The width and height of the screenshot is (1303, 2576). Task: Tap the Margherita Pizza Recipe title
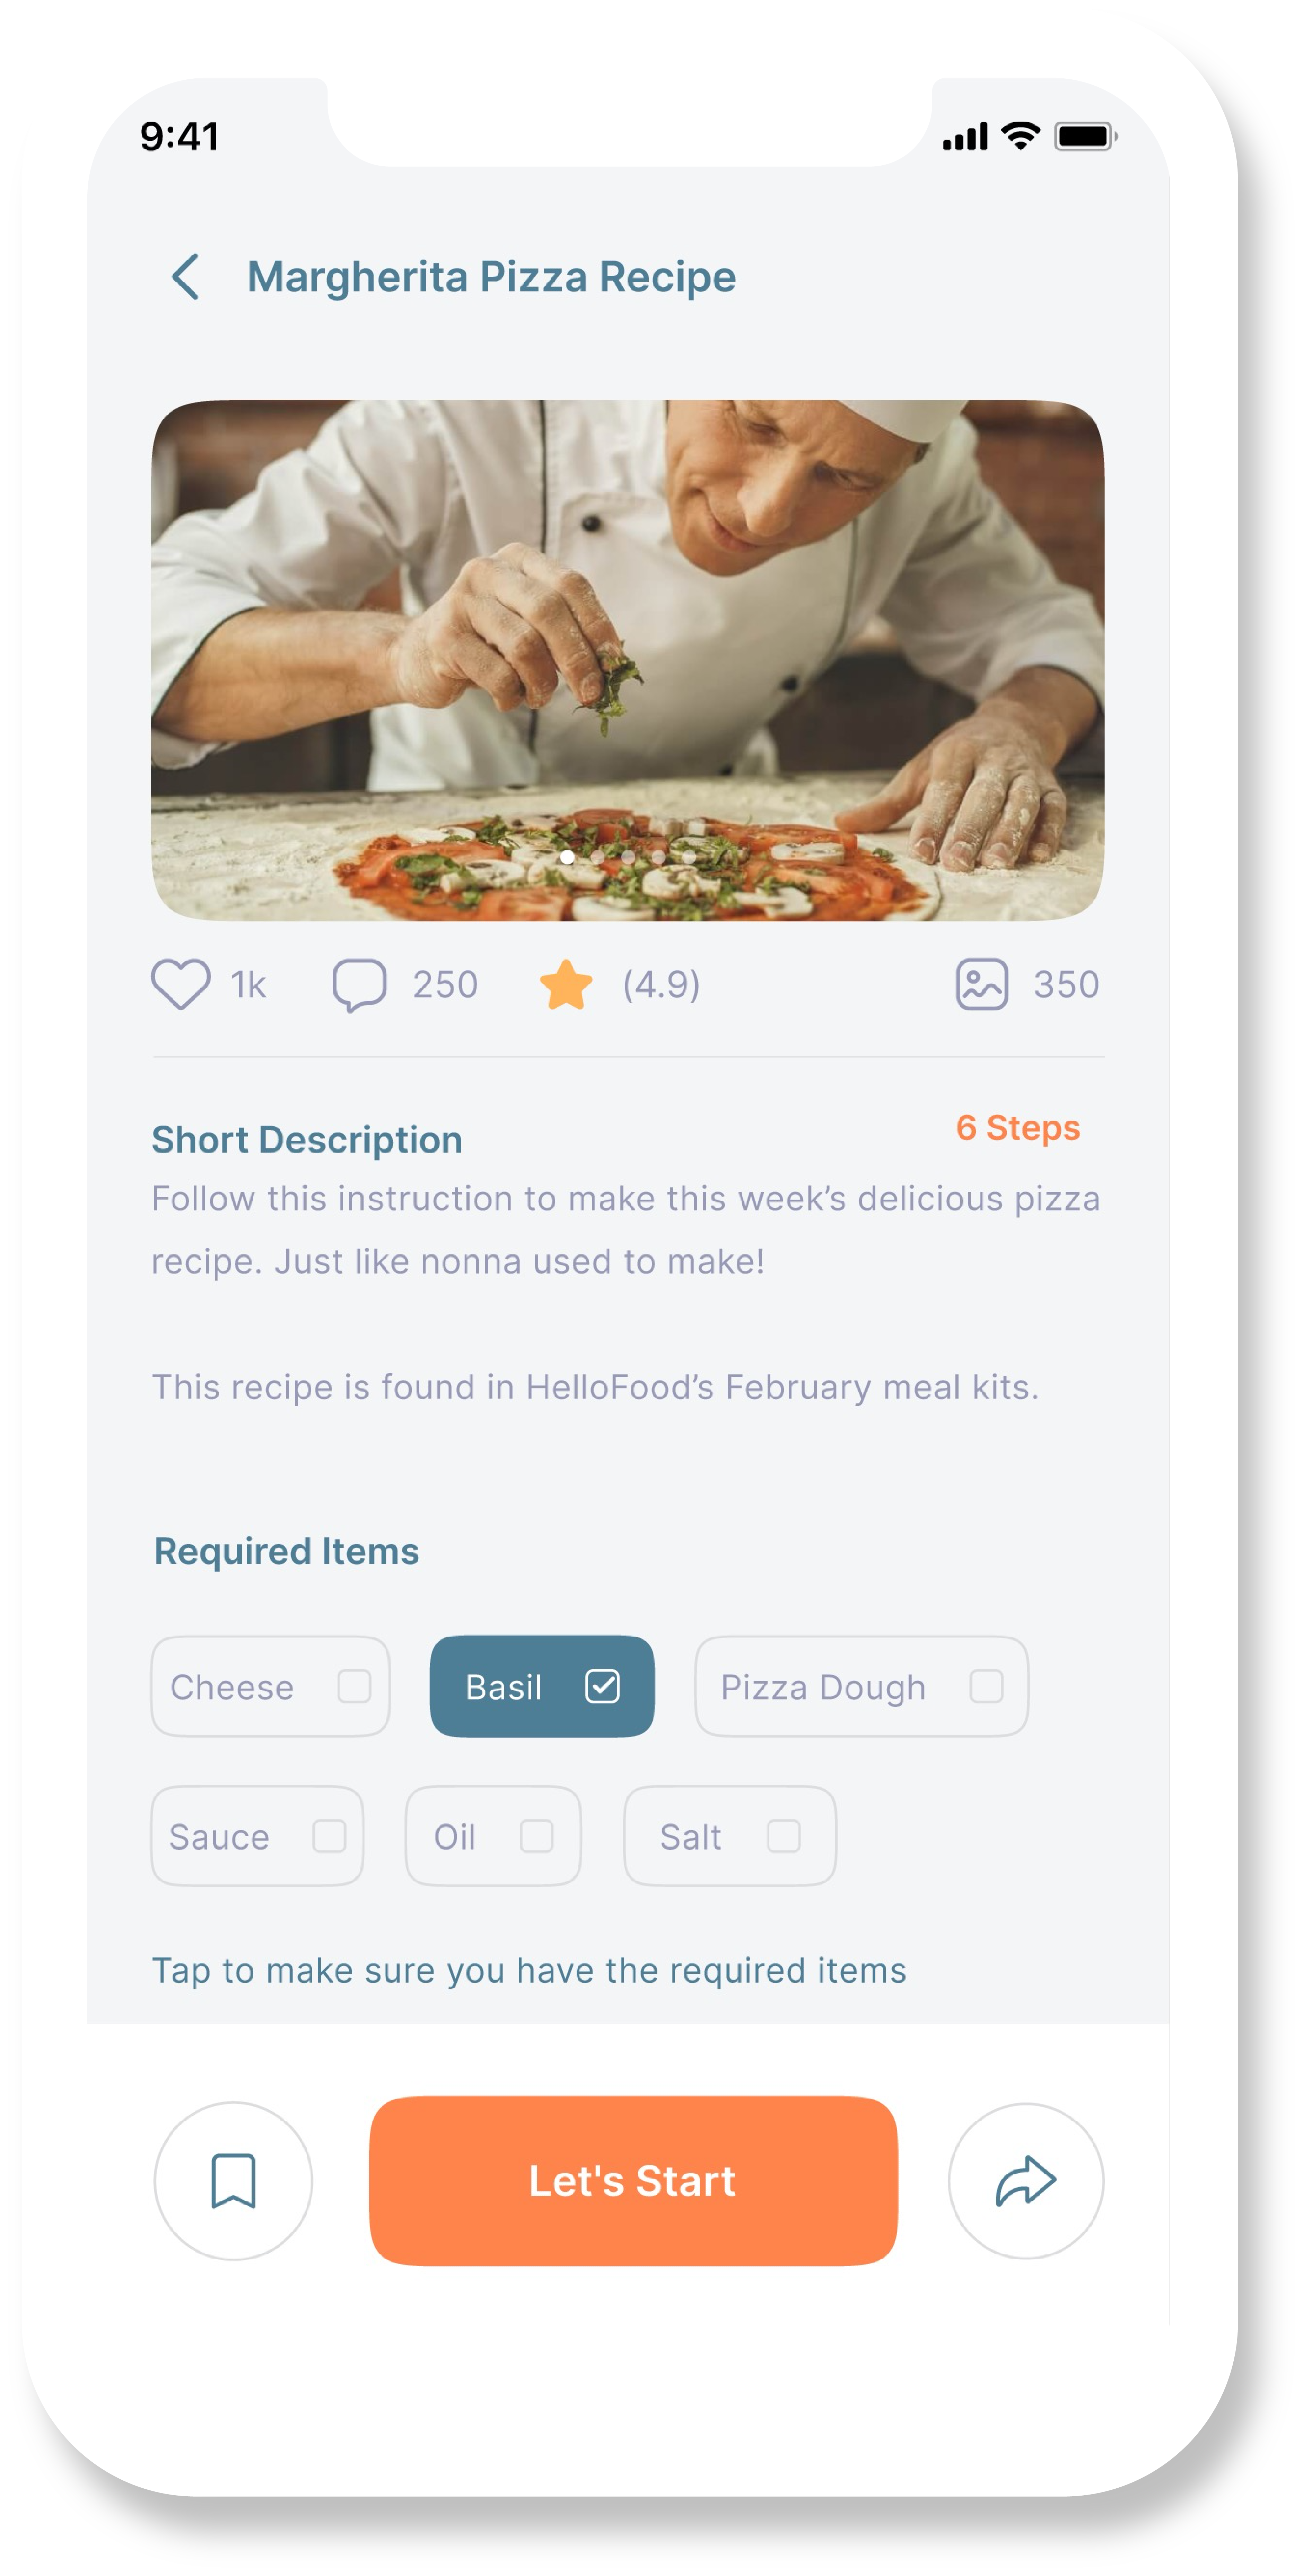click(491, 277)
